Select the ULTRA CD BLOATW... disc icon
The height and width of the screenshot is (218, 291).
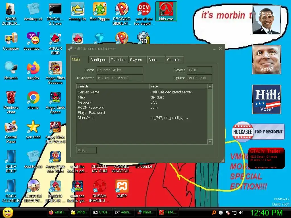33,191
